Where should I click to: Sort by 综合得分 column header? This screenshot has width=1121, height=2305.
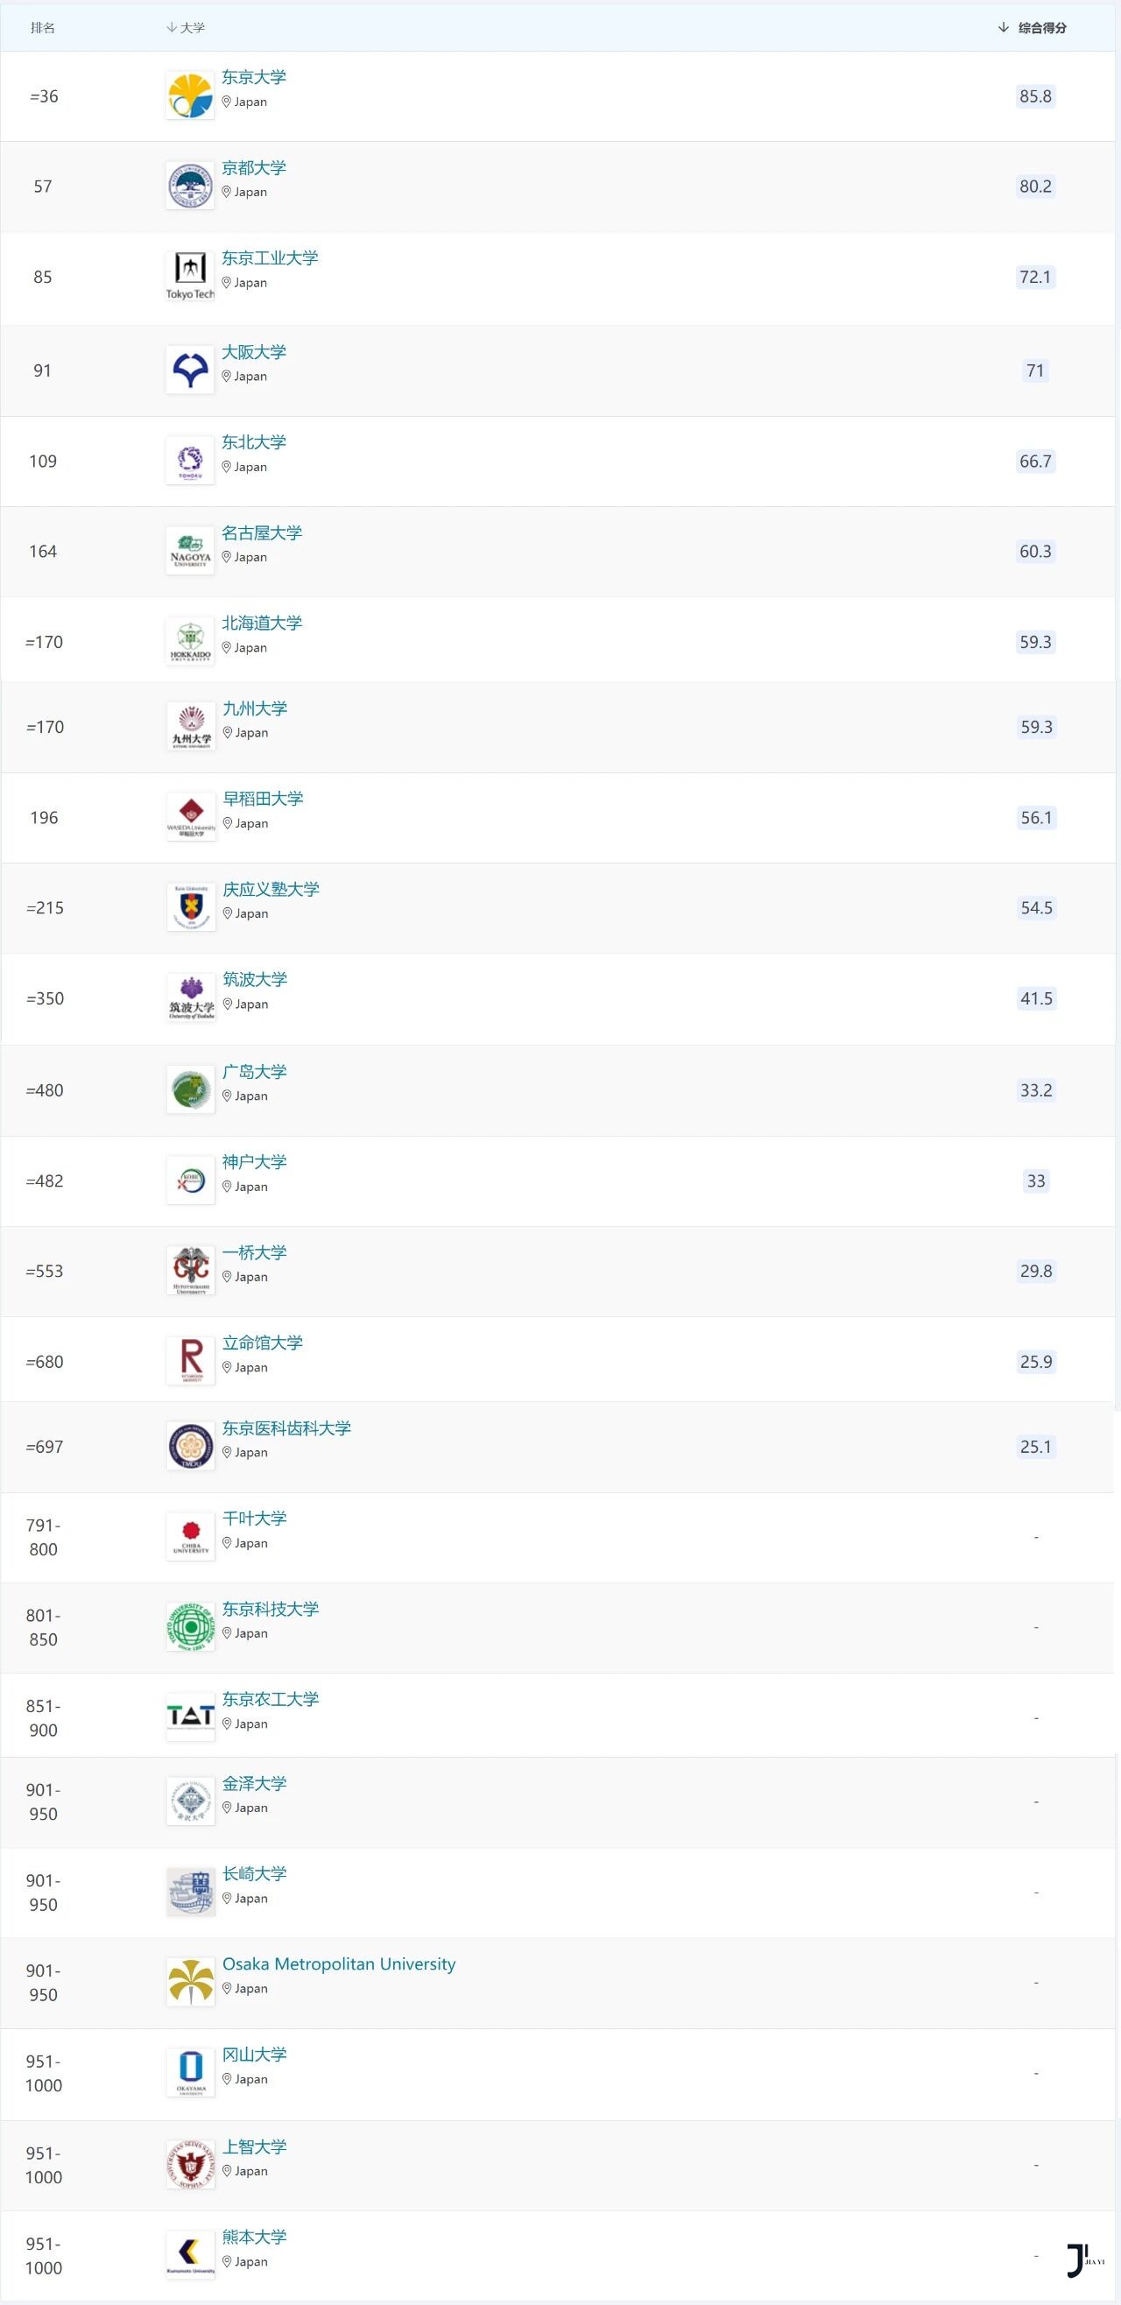click(x=1041, y=28)
